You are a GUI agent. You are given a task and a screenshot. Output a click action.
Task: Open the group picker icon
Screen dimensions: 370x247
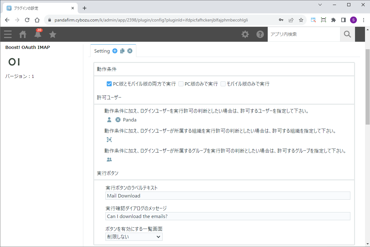pos(109,159)
